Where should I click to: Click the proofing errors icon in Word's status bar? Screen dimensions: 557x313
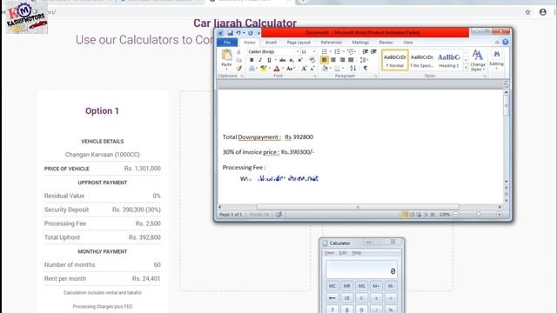[x=278, y=215]
